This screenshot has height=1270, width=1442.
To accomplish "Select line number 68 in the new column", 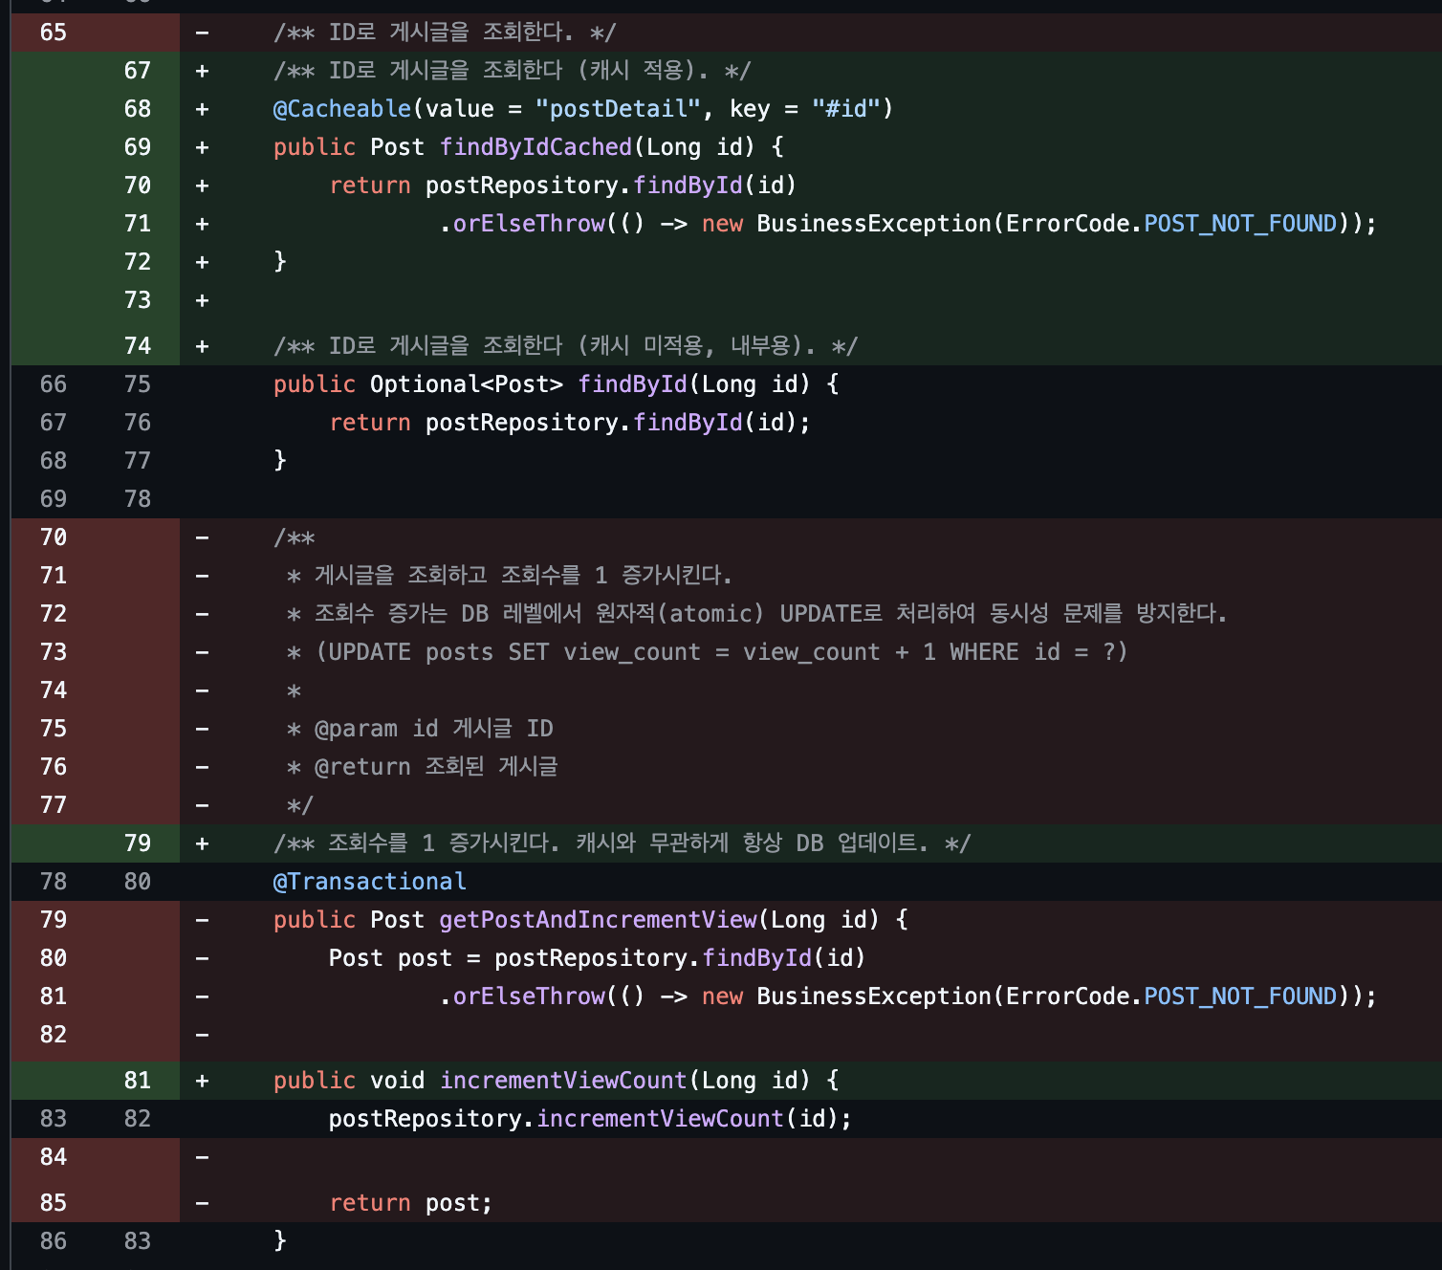I will point(137,108).
